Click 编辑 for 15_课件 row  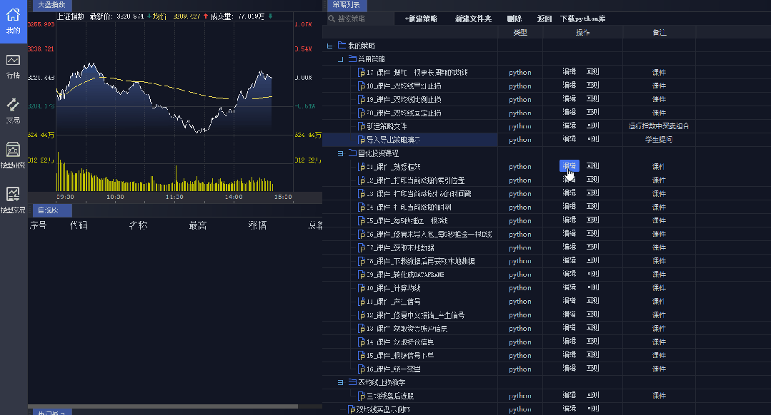569,355
